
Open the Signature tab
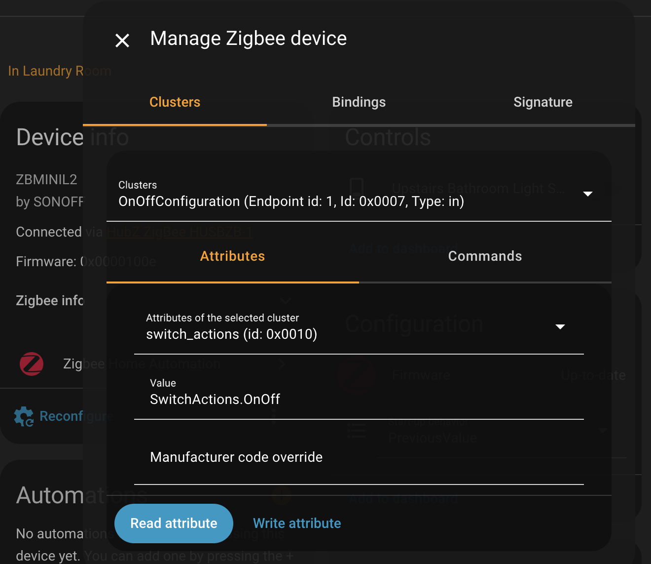[x=542, y=102]
